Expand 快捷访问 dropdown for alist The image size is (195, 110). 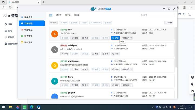pyautogui.click(x=127, y=38)
